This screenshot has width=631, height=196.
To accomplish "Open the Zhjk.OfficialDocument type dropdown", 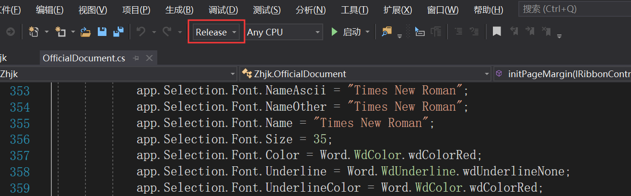I will 365,74.
